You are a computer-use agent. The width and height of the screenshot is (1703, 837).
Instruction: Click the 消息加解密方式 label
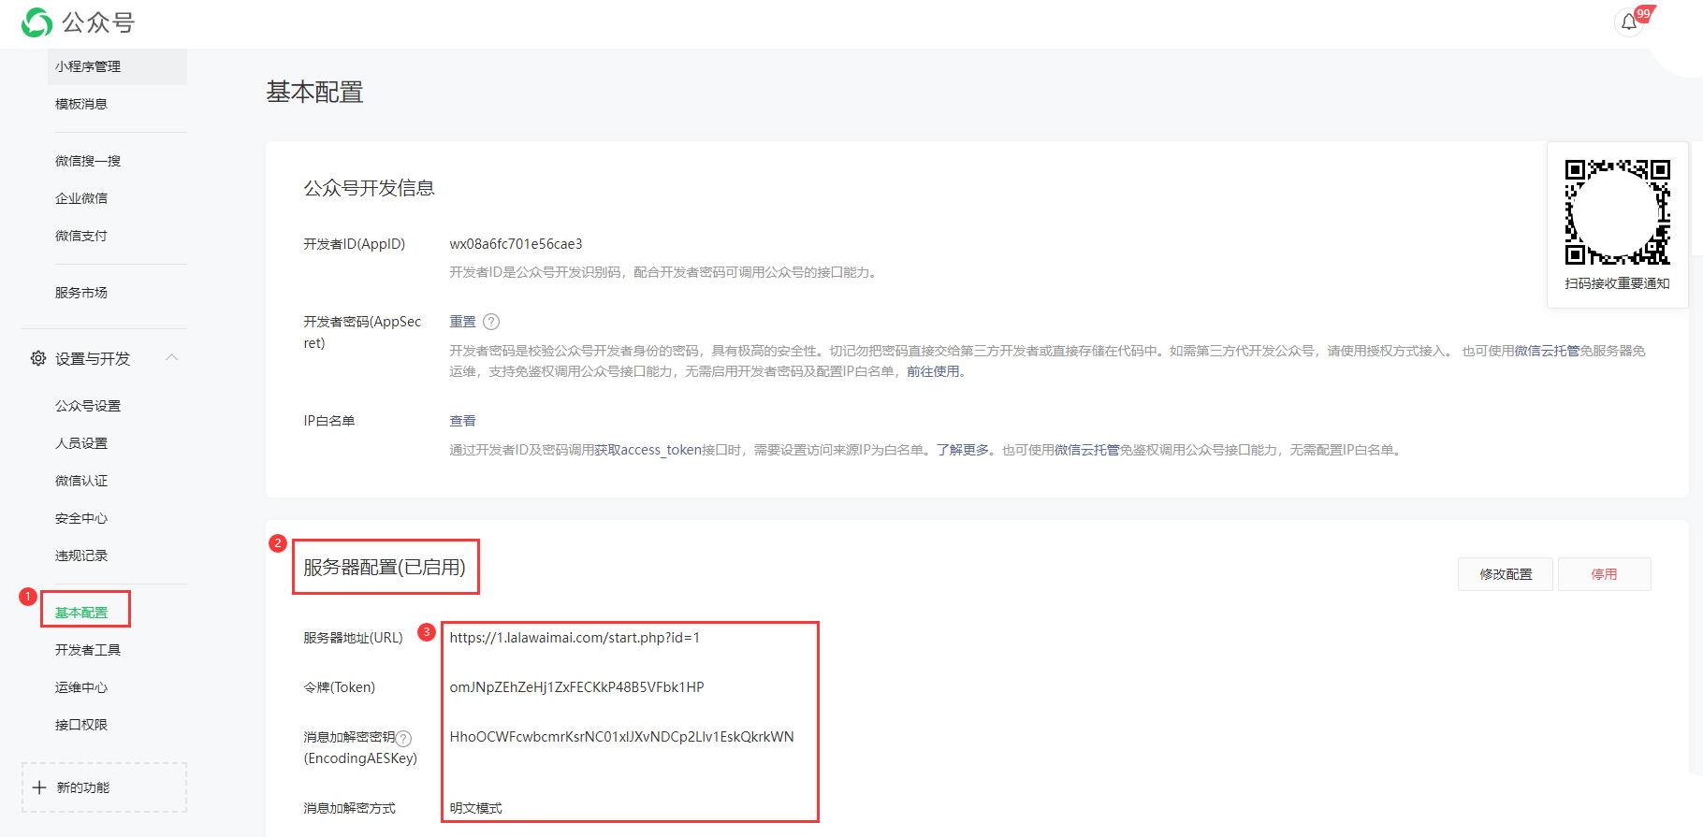click(x=349, y=808)
